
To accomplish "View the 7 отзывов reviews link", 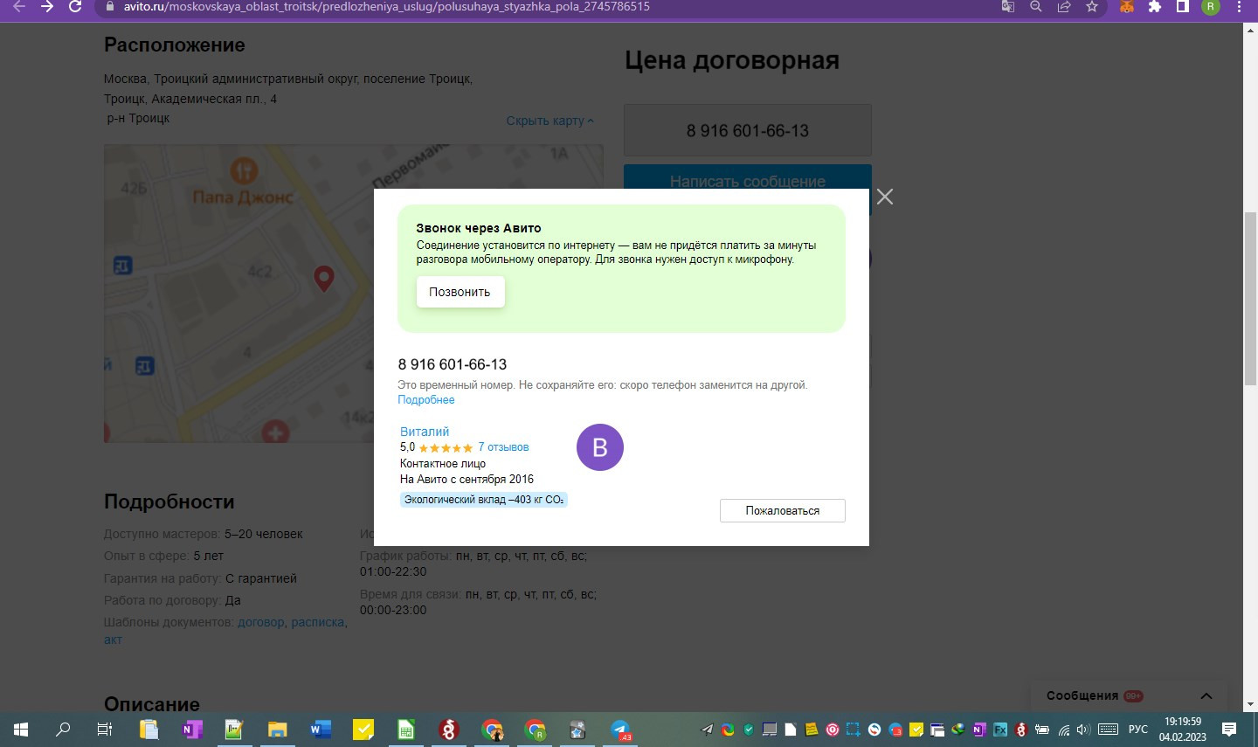I will (x=503, y=446).
